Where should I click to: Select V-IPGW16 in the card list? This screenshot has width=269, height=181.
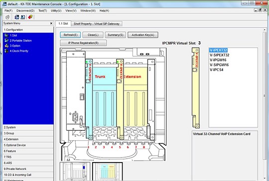click(218, 60)
